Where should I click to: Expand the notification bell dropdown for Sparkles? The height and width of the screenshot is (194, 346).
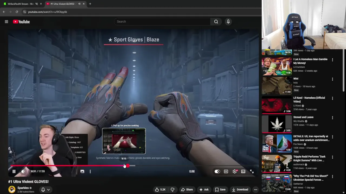[x=45, y=190]
